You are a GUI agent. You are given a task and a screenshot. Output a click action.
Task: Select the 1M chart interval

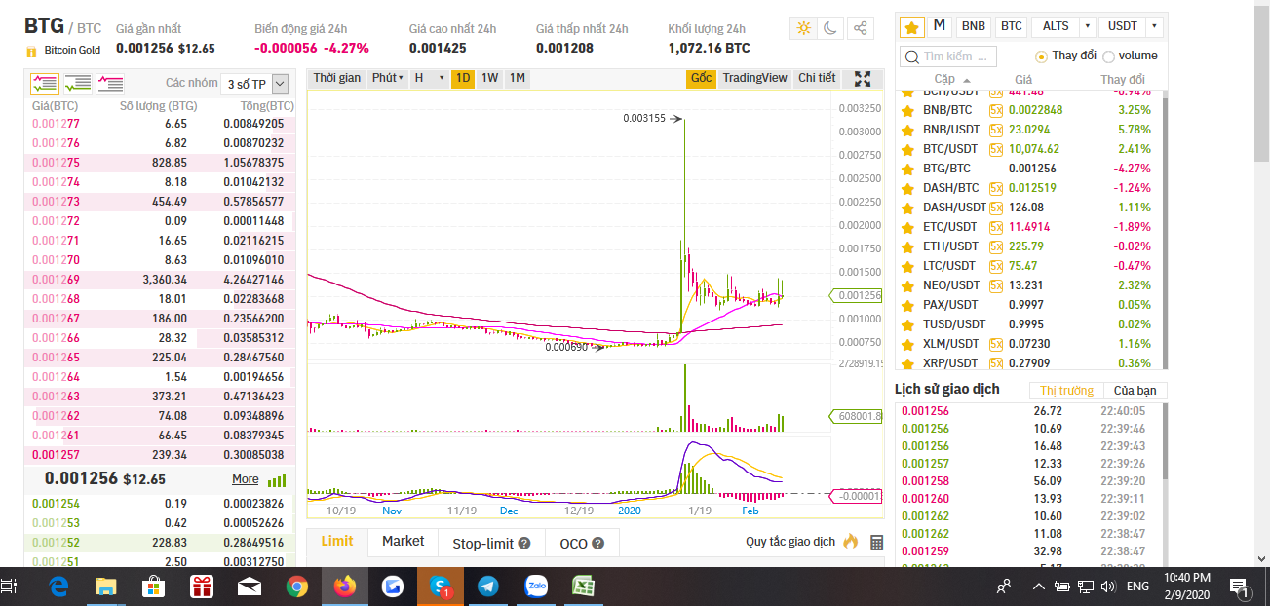(x=517, y=78)
